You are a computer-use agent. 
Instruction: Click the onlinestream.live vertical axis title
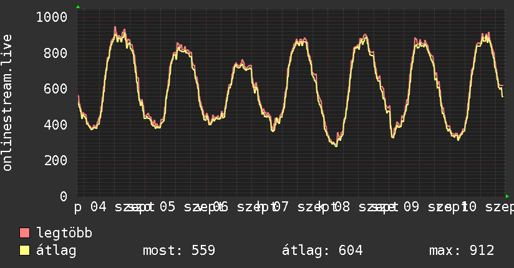[7, 103]
